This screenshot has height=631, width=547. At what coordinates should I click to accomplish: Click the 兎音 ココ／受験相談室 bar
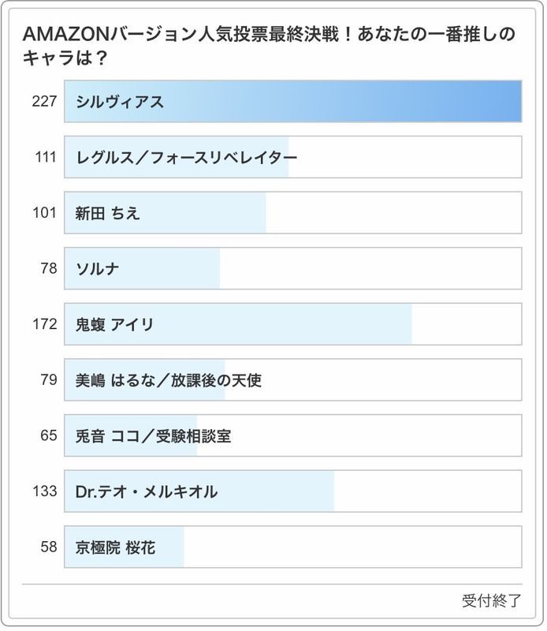pyautogui.click(x=292, y=435)
